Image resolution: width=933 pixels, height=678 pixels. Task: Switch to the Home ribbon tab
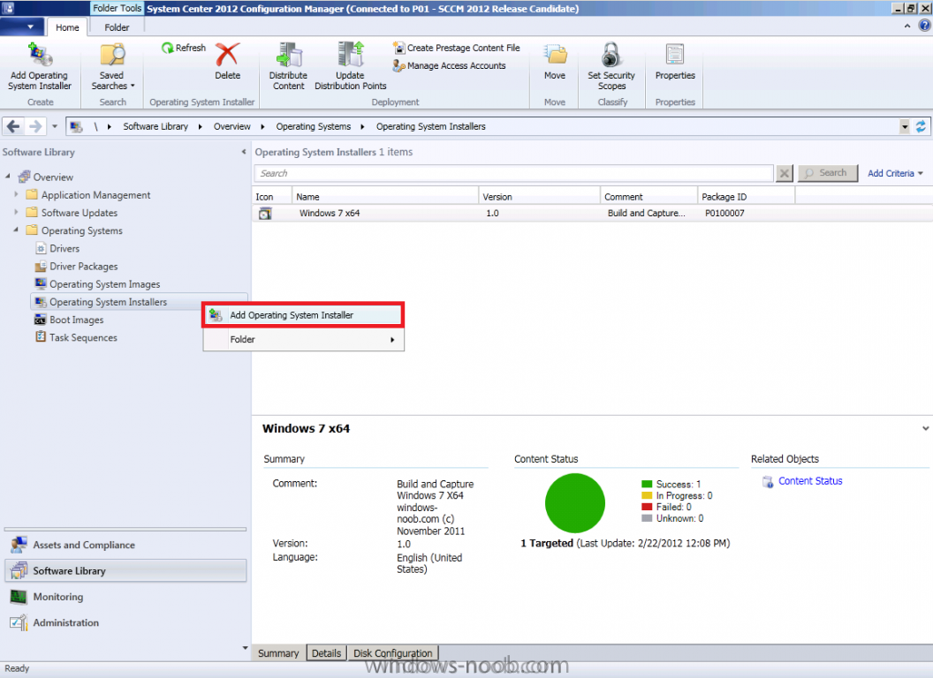point(67,27)
